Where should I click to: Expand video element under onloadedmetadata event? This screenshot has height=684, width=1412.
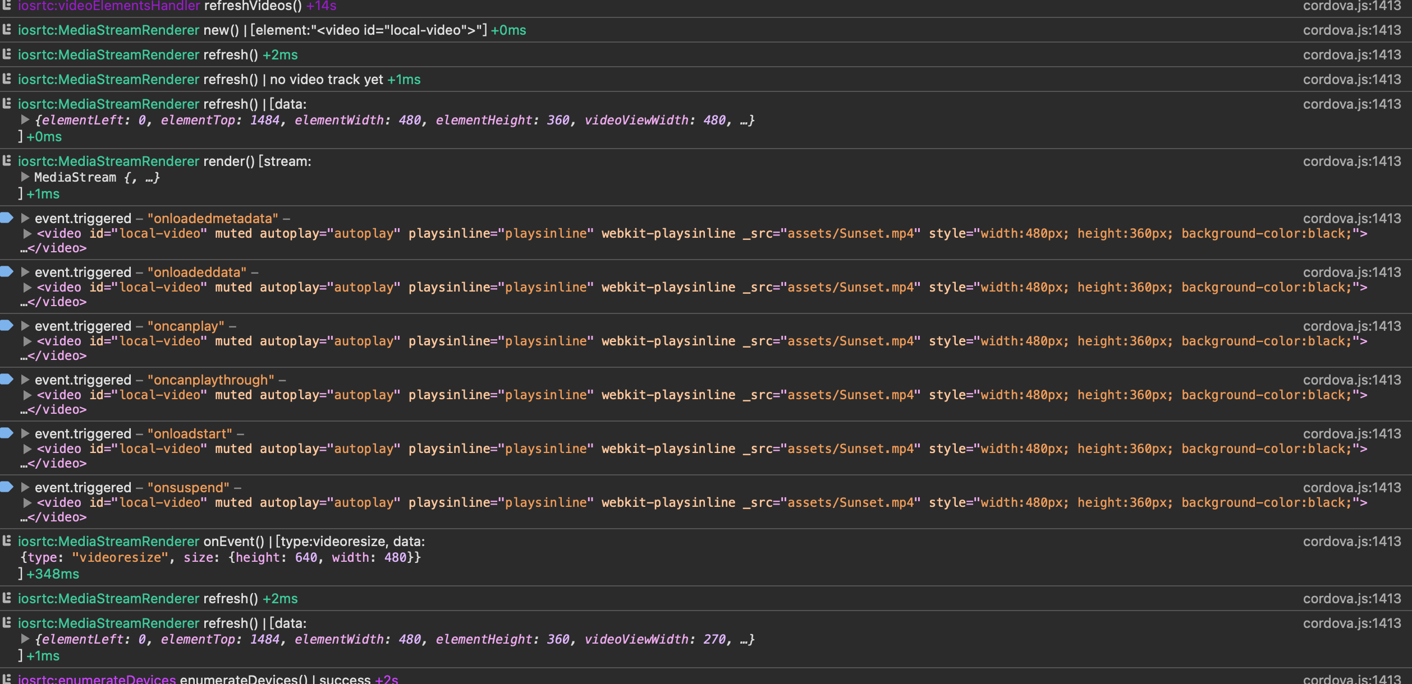pos(27,233)
